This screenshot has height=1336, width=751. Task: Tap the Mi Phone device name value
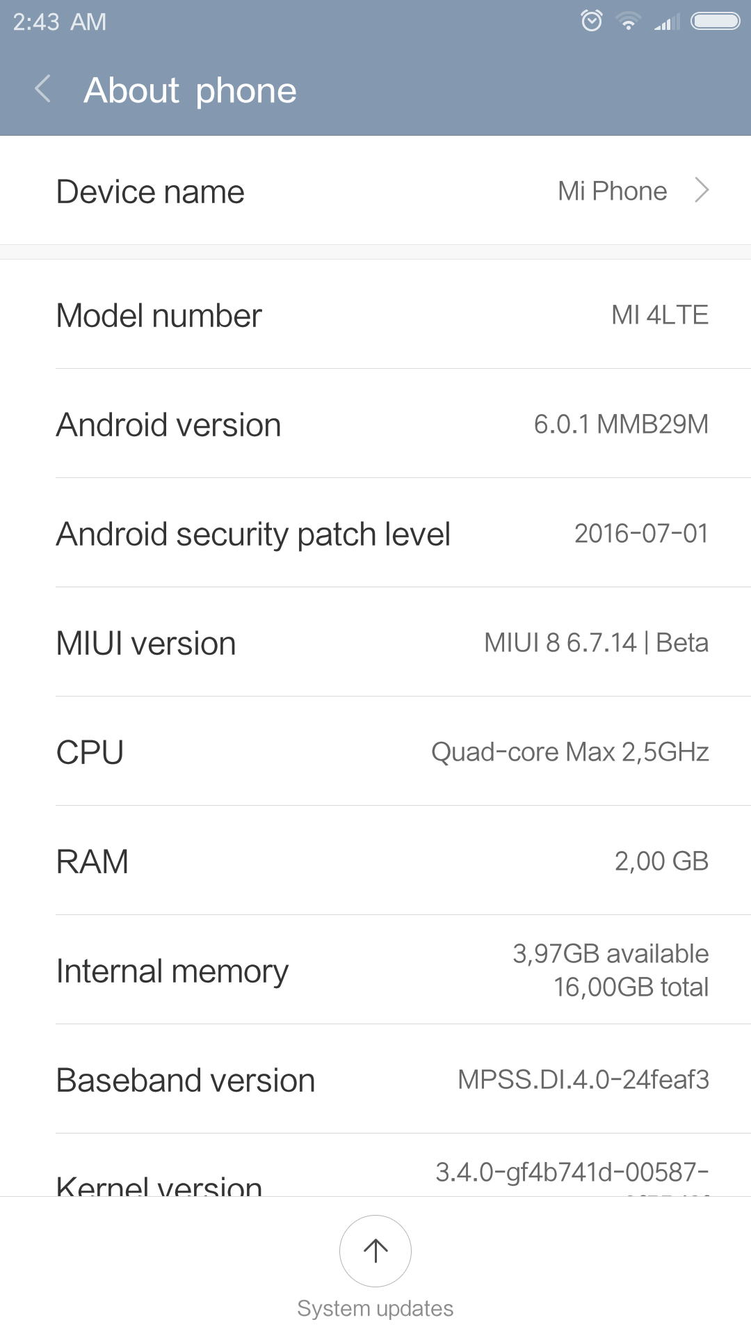612,191
